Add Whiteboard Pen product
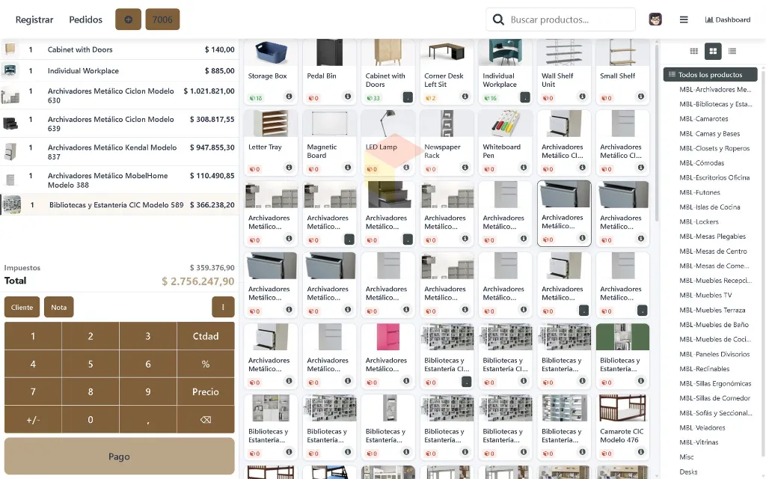766x479 pixels. point(505,142)
